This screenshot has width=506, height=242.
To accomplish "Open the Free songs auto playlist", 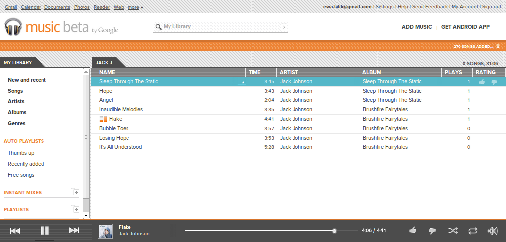I will 21,175.
